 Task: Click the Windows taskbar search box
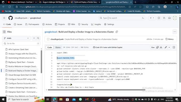(x=25, y=99)
